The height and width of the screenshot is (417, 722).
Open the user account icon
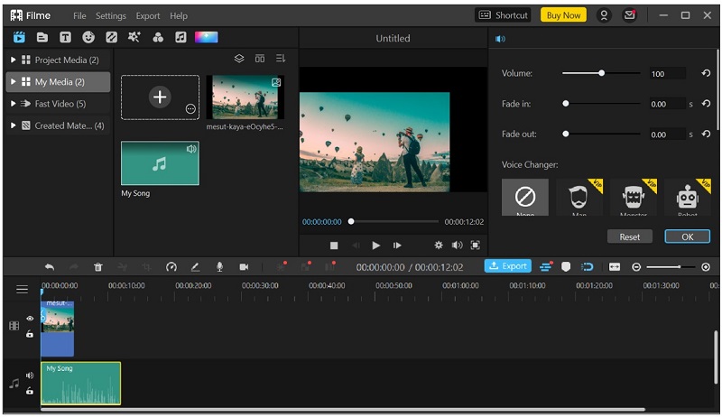pyautogui.click(x=604, y=15)
